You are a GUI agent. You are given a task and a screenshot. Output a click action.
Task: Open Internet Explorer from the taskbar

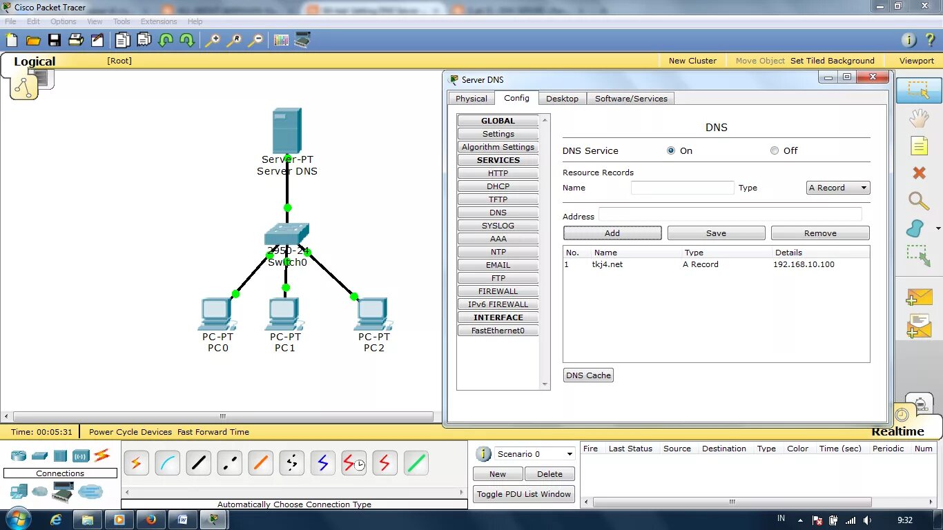(56, 520)
